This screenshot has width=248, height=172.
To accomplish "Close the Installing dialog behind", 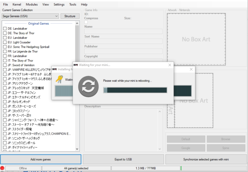I will click(x=191, y=69).
